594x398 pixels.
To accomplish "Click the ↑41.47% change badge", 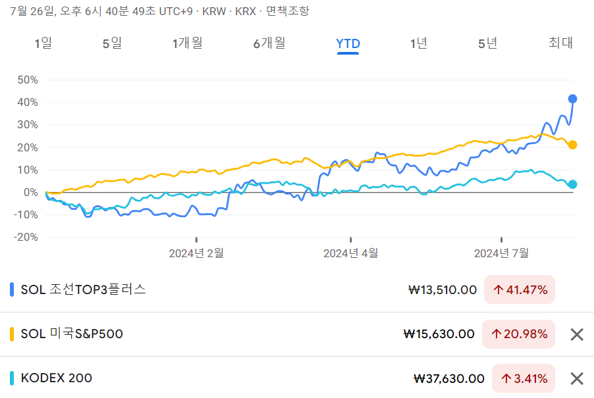I will pos(520,290).
